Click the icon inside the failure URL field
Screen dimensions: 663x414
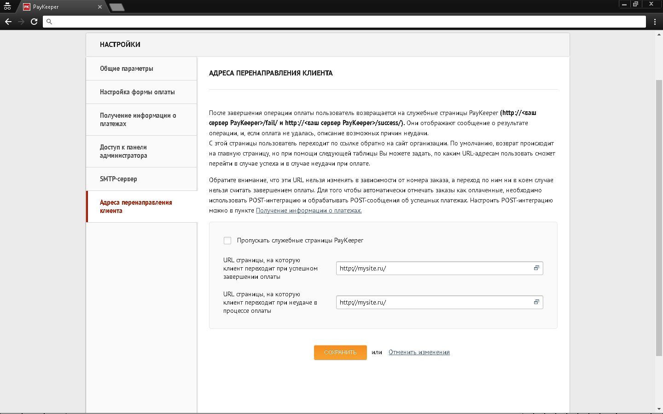point(536,302)
